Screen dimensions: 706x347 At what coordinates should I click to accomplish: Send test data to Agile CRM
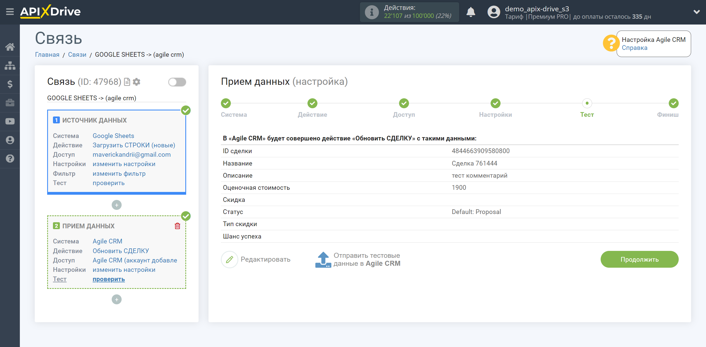(x=367, y=259)
